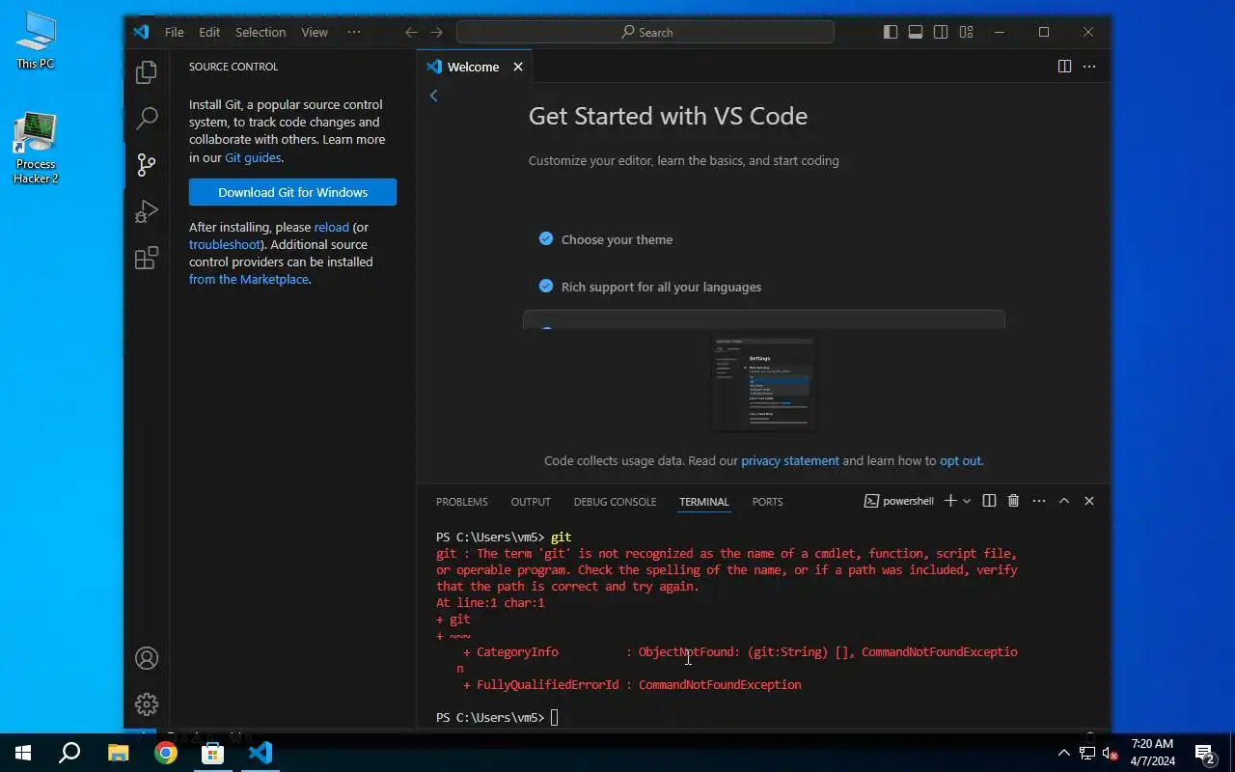1235x772 pixels.
Task: Open the notification center icon
Action: (1205, 753)
